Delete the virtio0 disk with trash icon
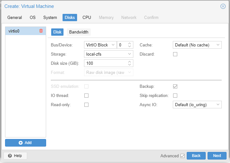The width and height of the screenshot is (230, 163). tap(41, 31)
